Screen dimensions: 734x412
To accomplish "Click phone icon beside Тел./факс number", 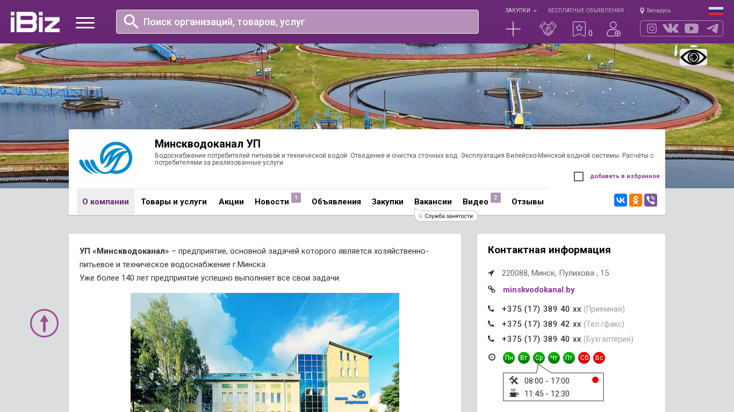I will 491,324.
